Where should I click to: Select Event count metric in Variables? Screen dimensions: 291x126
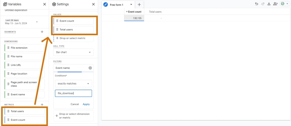point(25,120)
